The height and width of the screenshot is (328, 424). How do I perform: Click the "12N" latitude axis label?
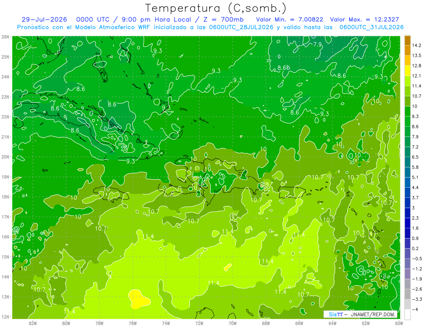tap(5, 317)
